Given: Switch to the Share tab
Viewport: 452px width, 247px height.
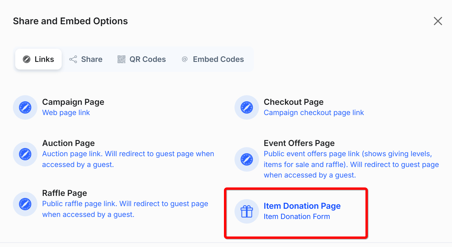Looking at the screenshot, I should [x=86, y=59].
